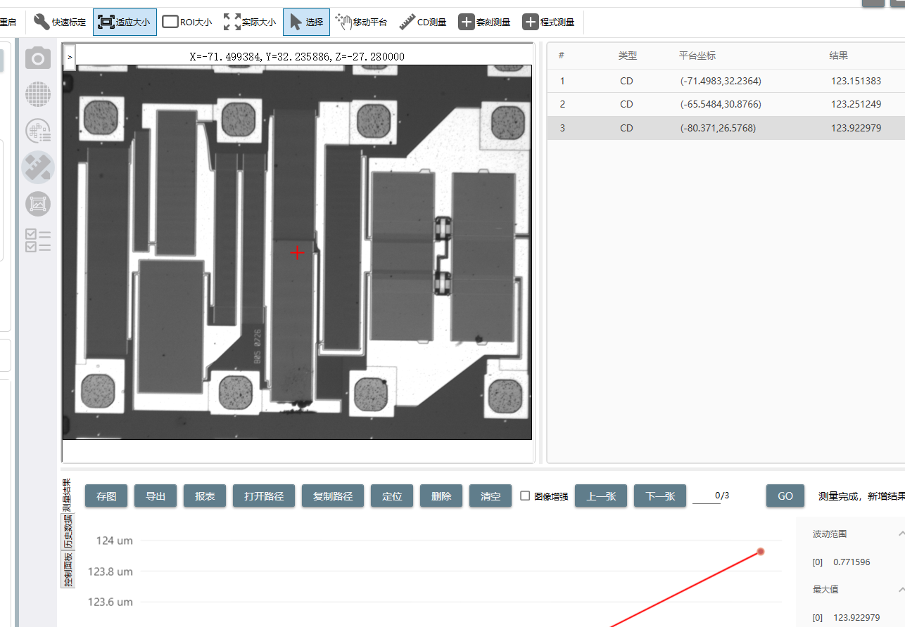The width and height of the screenshot is (905, 627).
Task: Activate the 选择 pointer tool
Action: (306, 22)
